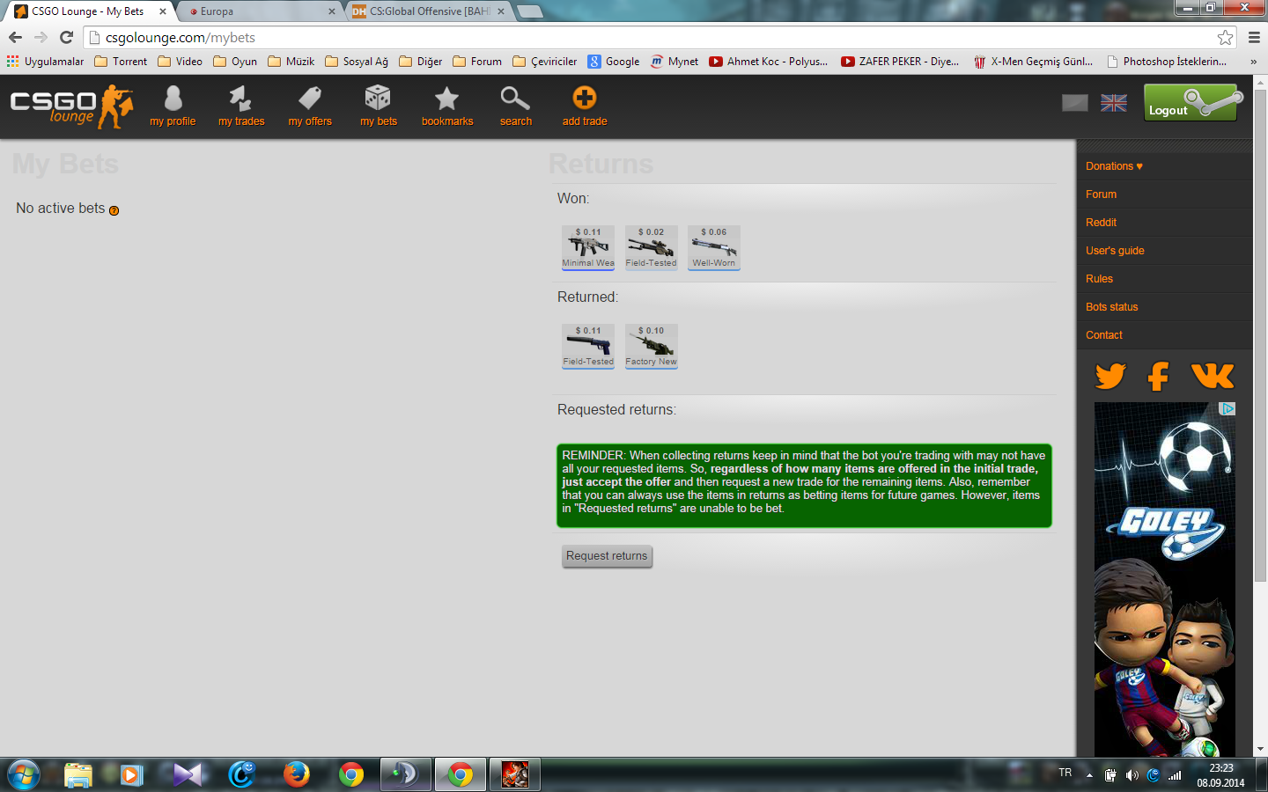Click the Google bookmark
The image size is (1268, 792).
point(614,62)
